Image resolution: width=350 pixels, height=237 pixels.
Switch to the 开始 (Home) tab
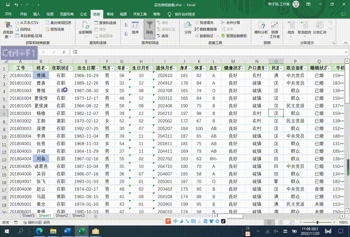pyautogui.click(x=23, y=14)
